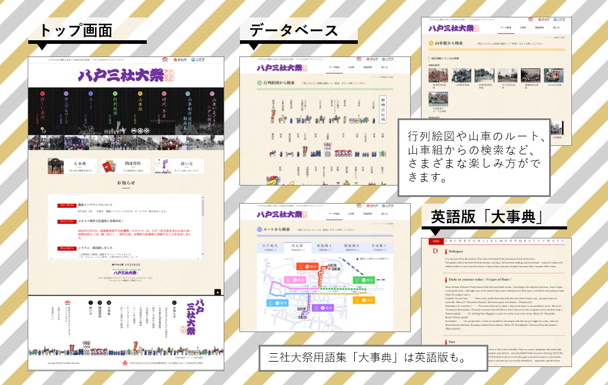Click the 時代・年表 search magnifier icon

(x=164, y=94)
